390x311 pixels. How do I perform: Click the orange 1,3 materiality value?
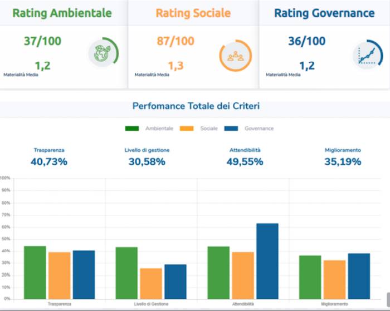click(176, 66)
